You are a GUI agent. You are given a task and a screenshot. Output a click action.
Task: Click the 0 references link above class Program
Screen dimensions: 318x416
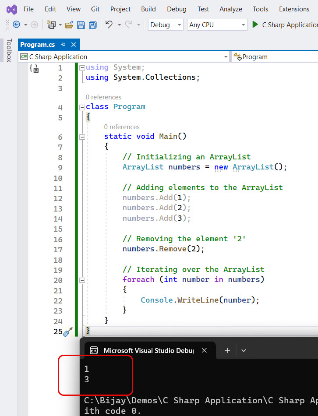(x=103, y=97)
